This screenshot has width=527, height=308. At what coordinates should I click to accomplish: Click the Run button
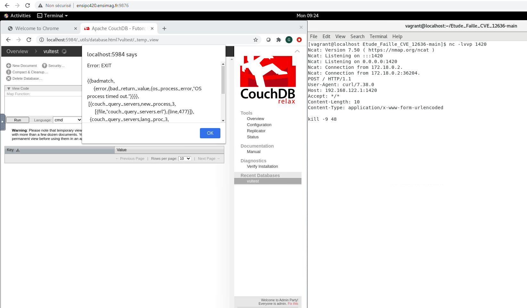pos(18,120)
